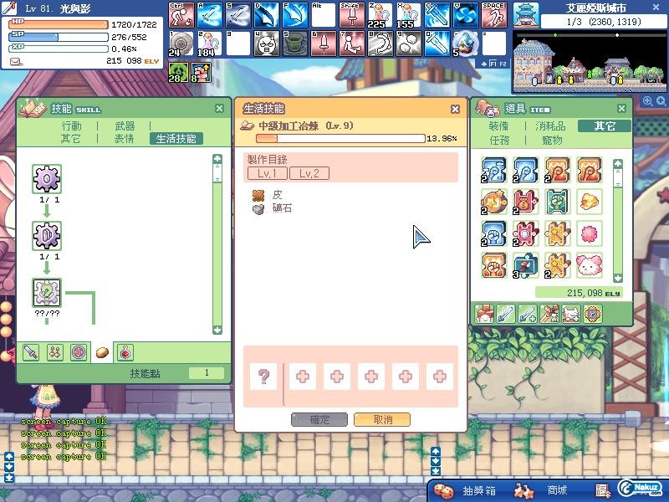Viewport: 669px width, 502px height.
Task: Switch to the 寵物 inventory tab
Action: point(552,140)
